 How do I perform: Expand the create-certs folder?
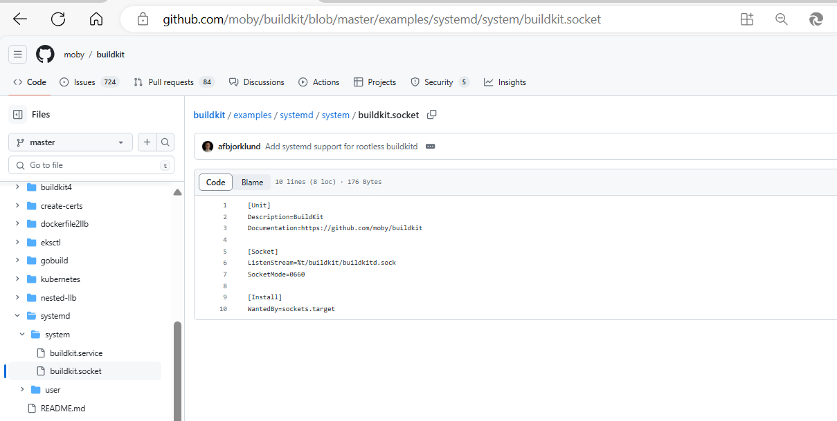(x=17, y=206)
